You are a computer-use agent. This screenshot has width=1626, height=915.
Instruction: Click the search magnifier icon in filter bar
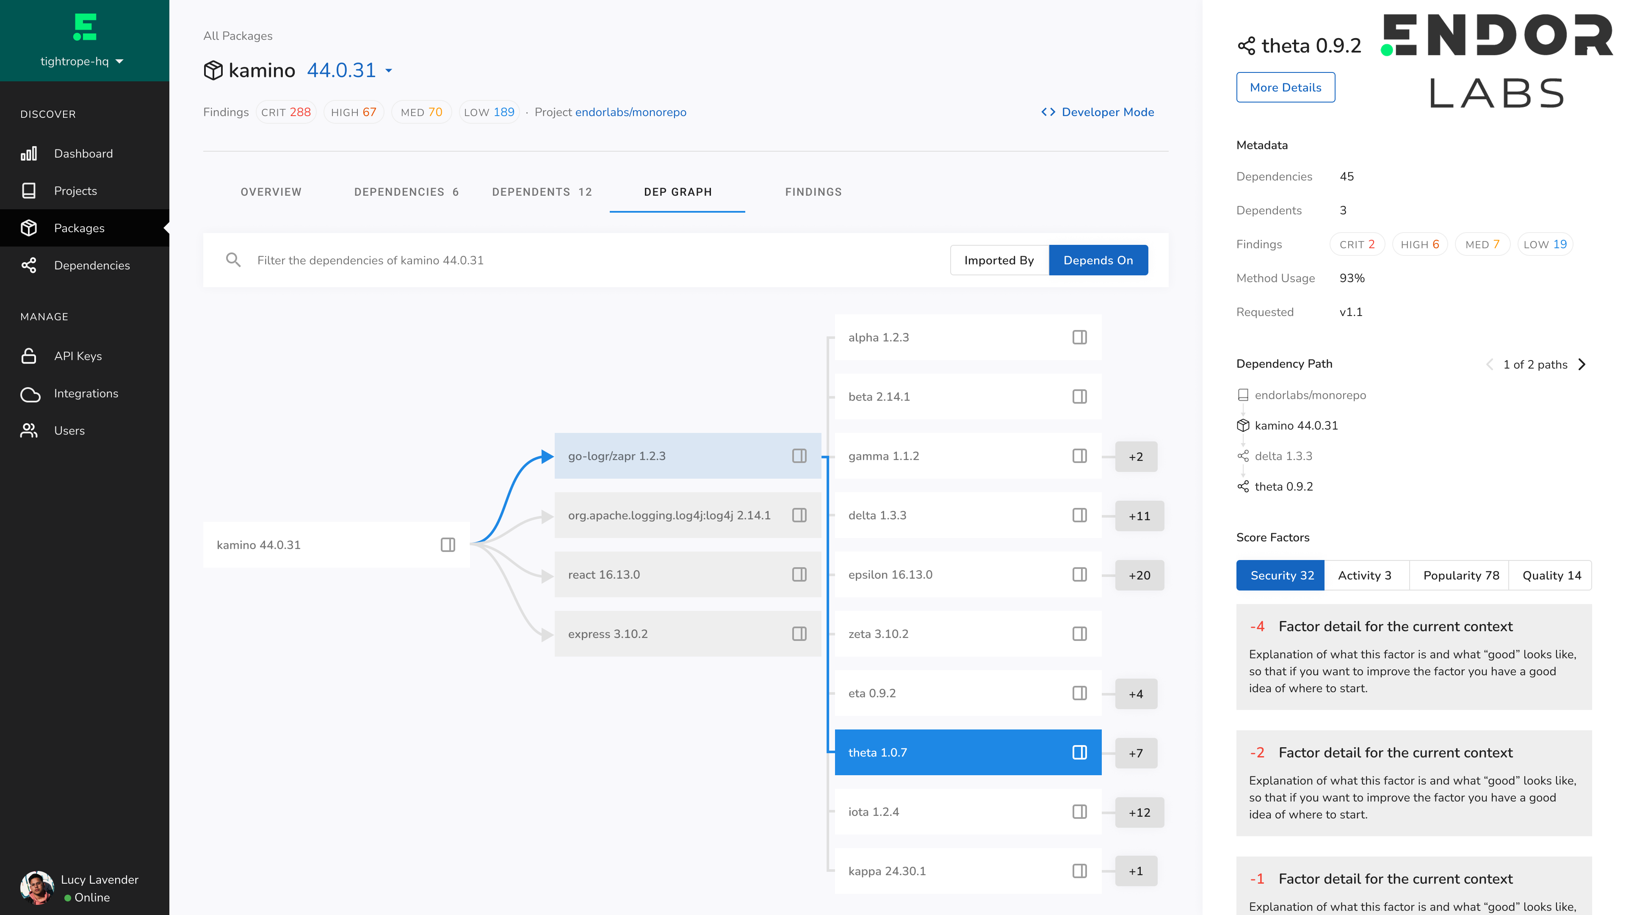pyautogui.click(x=233, y=260)
